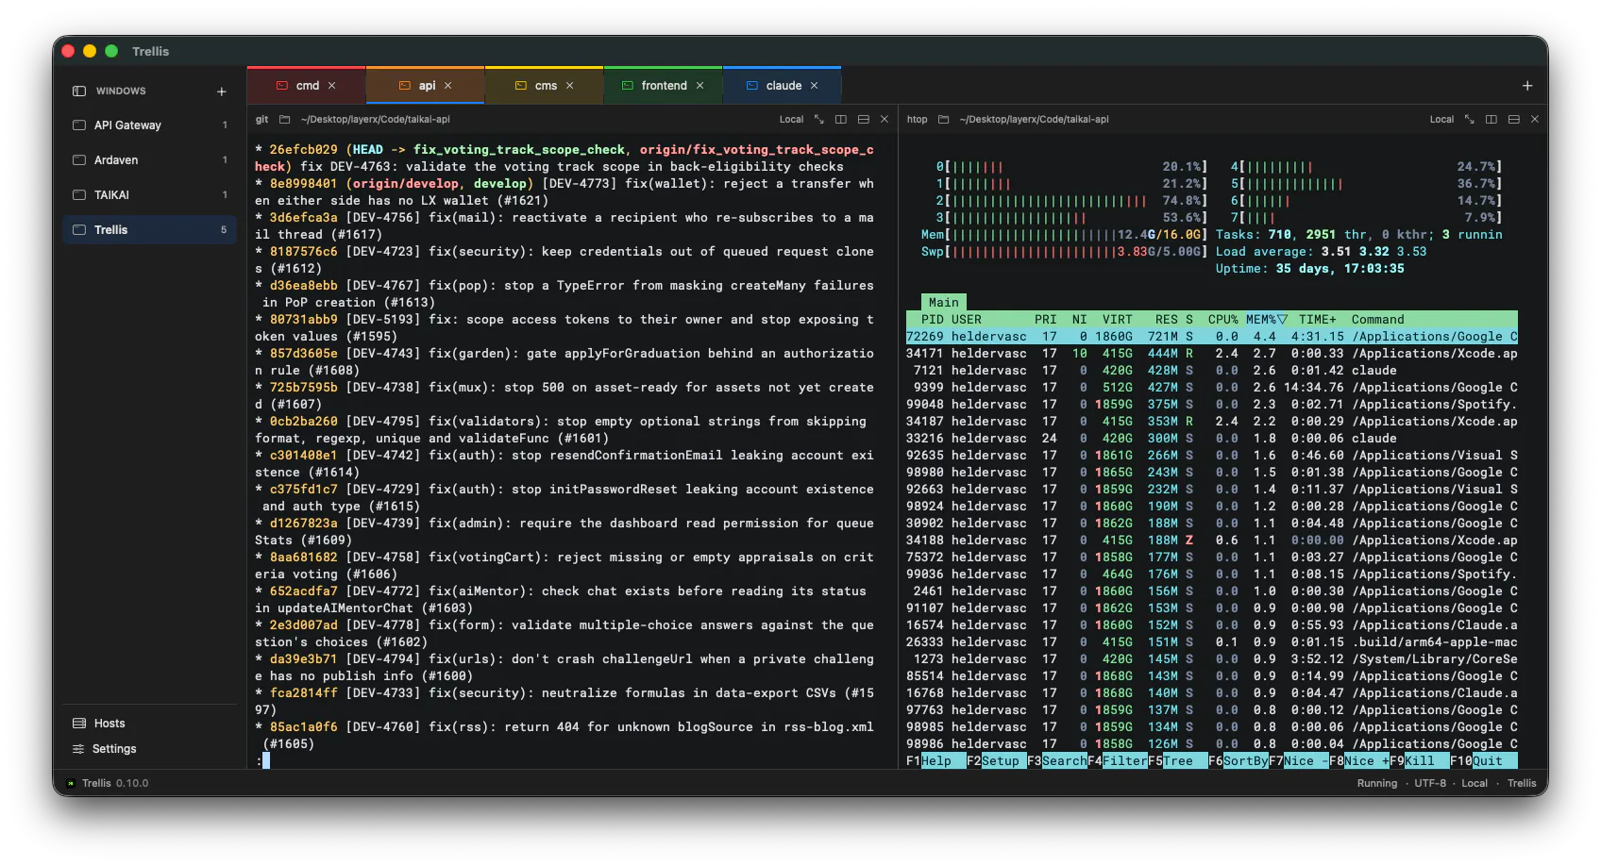Viewport: 1601px width, 866px height.
Task: Click the F6 SortBy function in htop
Action: 1239,761
